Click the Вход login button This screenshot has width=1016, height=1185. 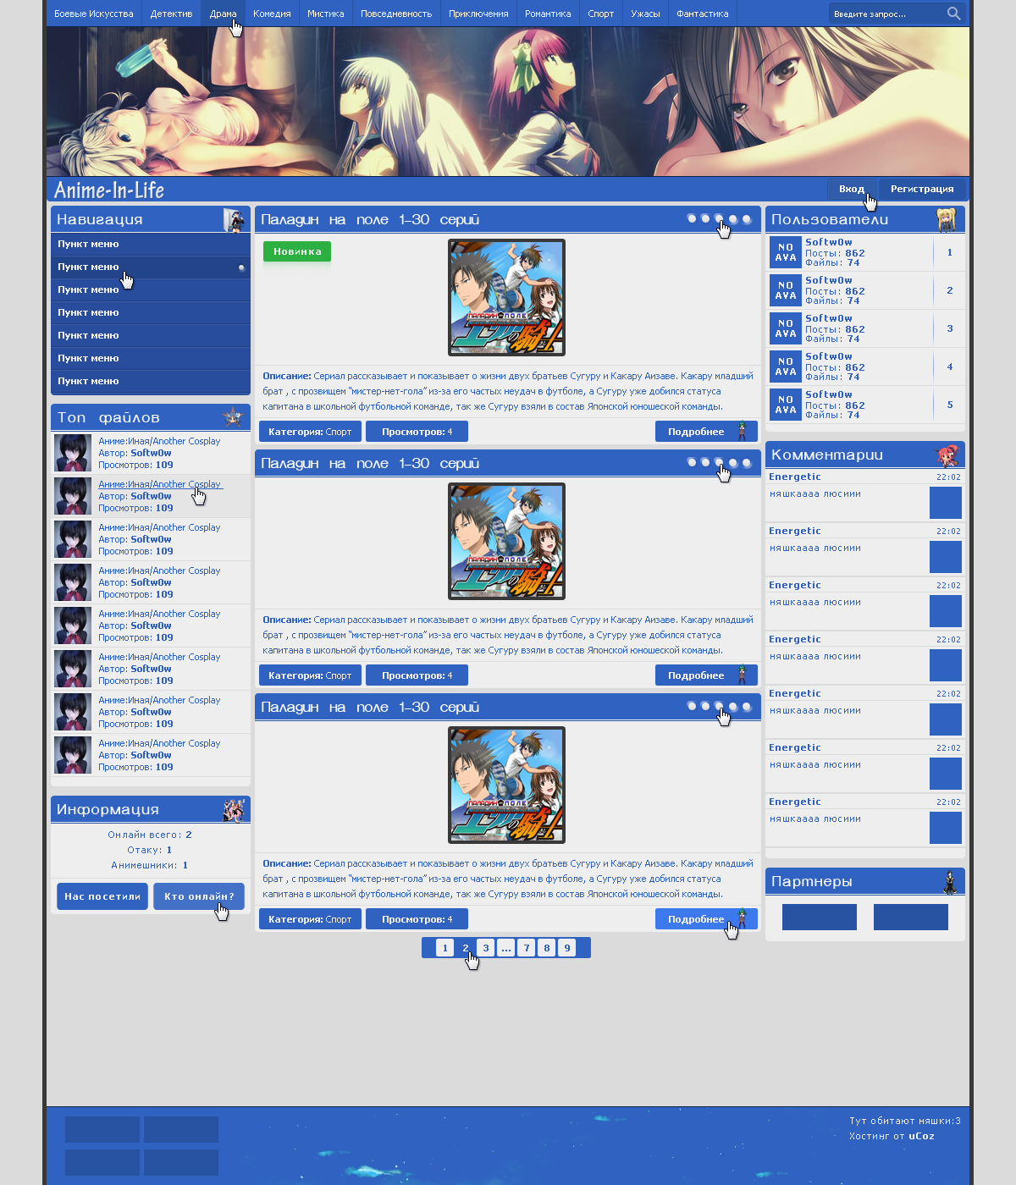pyautogui.click(x=852, y=189)
